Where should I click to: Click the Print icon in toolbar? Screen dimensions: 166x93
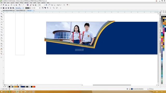click(x=9, y=5)
